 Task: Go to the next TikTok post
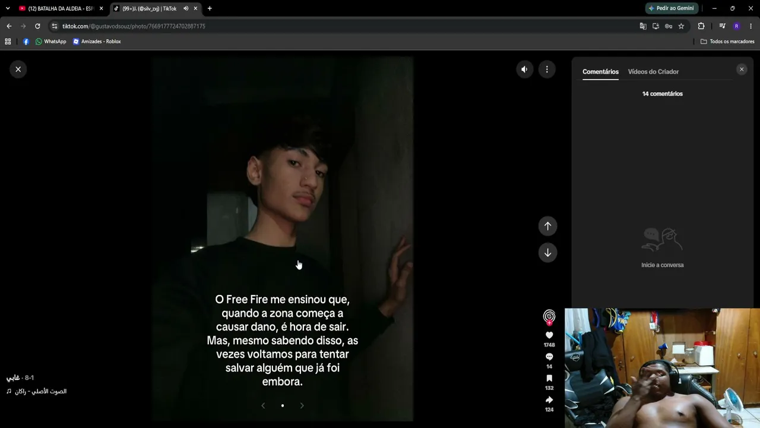click(x=547, y=253)
